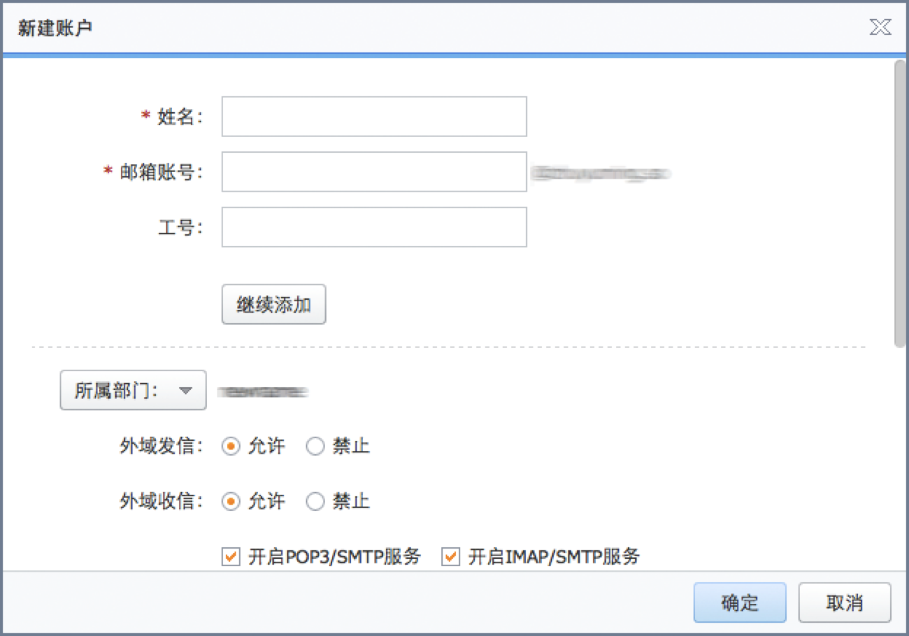Open the 所属部门 dropdown
The width and height of the screenshot is (909, 636).
coord(133,390)
